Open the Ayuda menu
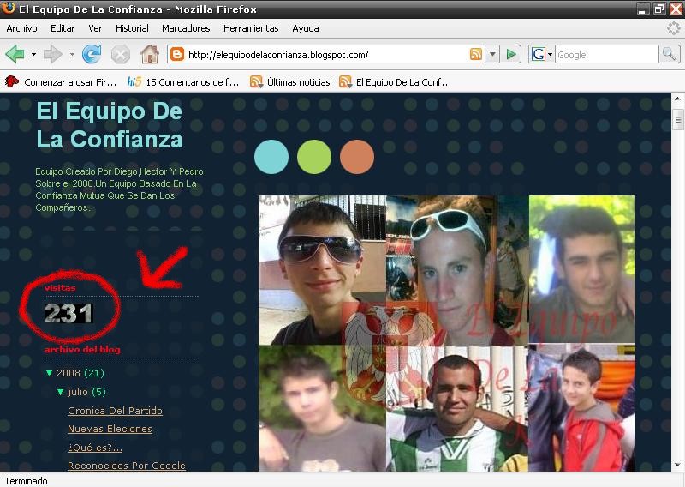The width and height of the screenshot is (685, 487). (x=306, y=28)
